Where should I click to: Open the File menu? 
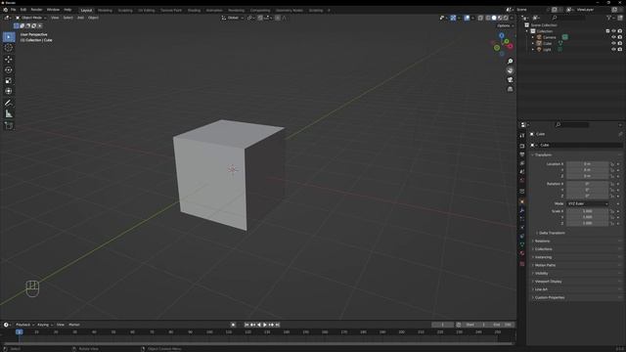[13, 10]
